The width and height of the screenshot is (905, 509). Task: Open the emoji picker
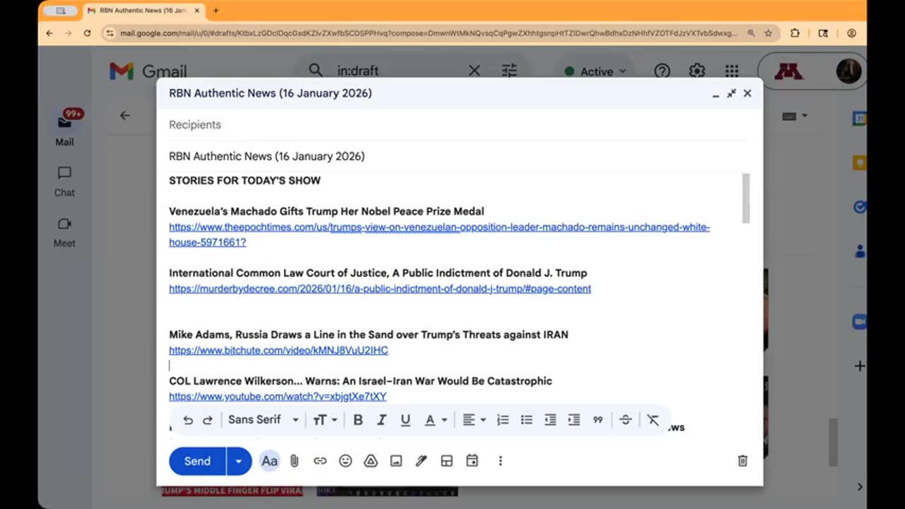tap(345, 461)
